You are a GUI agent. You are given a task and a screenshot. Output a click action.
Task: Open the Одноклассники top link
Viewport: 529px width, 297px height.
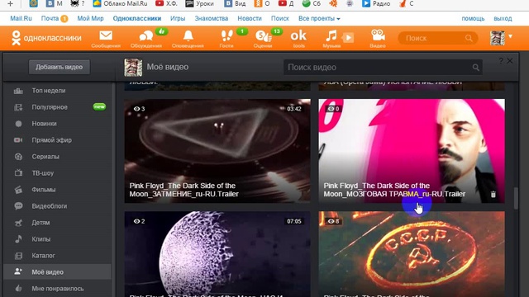click(x=137, y=18)
